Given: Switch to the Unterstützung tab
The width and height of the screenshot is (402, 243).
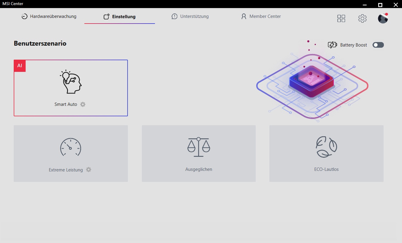Looking at the screenshot, I should pos(190,16).
